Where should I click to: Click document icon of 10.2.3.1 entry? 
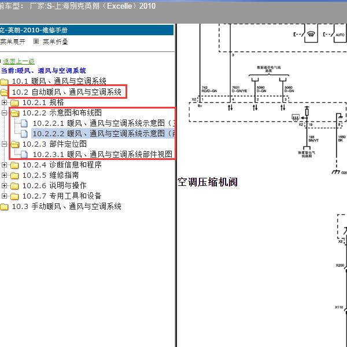(24, 155)
